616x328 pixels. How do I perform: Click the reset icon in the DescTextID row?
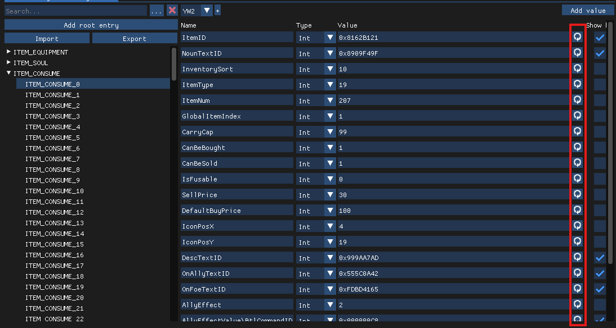coord(577,257)
